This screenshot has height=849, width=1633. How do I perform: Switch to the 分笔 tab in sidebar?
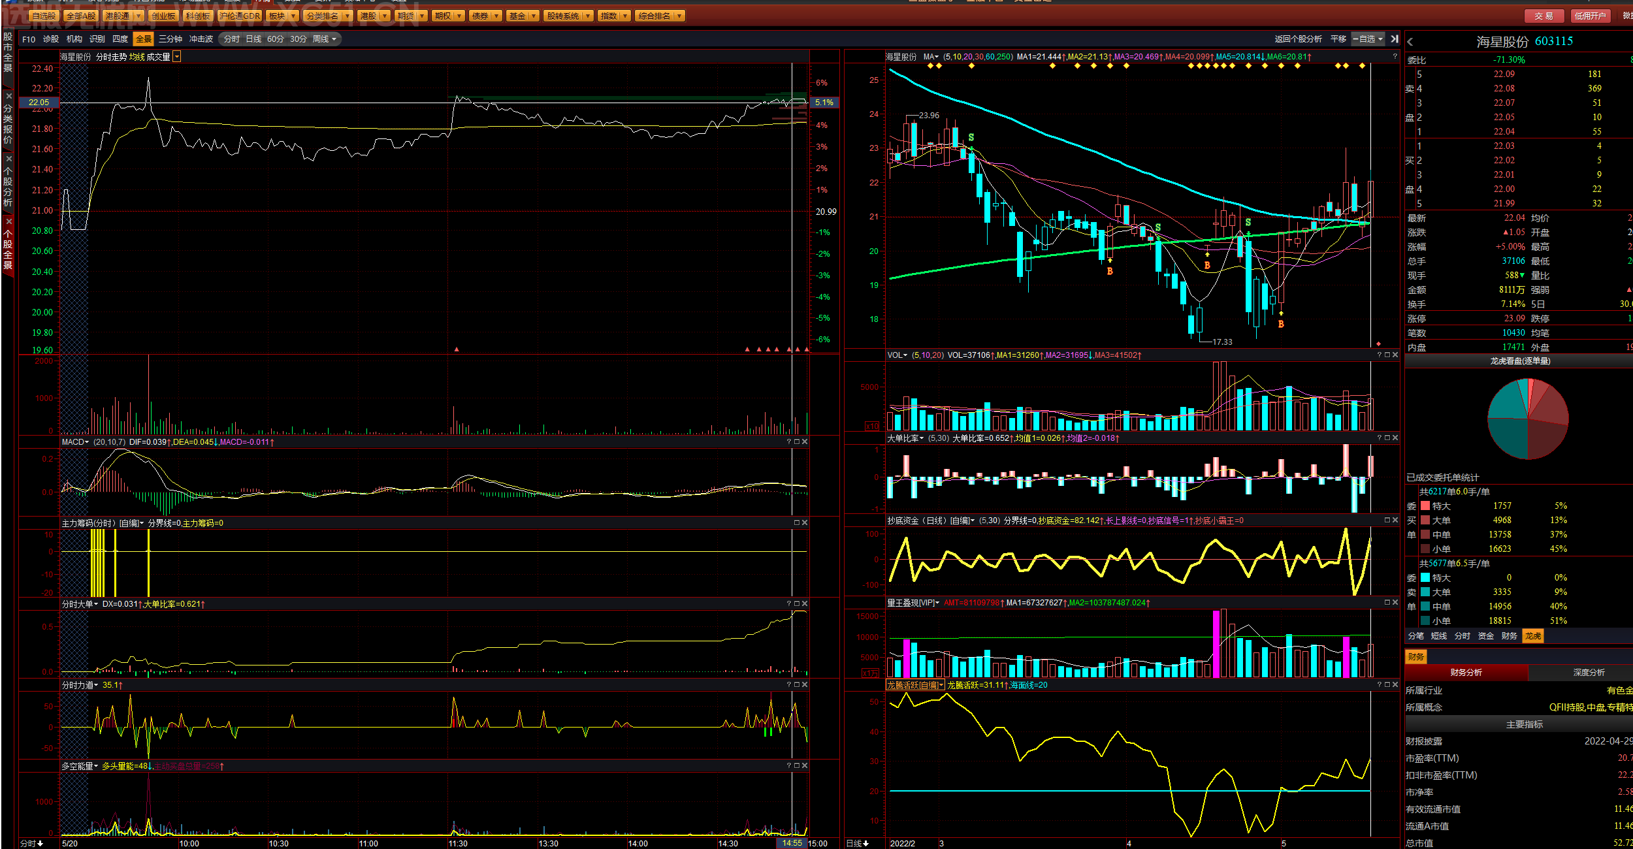point(1416,636)
